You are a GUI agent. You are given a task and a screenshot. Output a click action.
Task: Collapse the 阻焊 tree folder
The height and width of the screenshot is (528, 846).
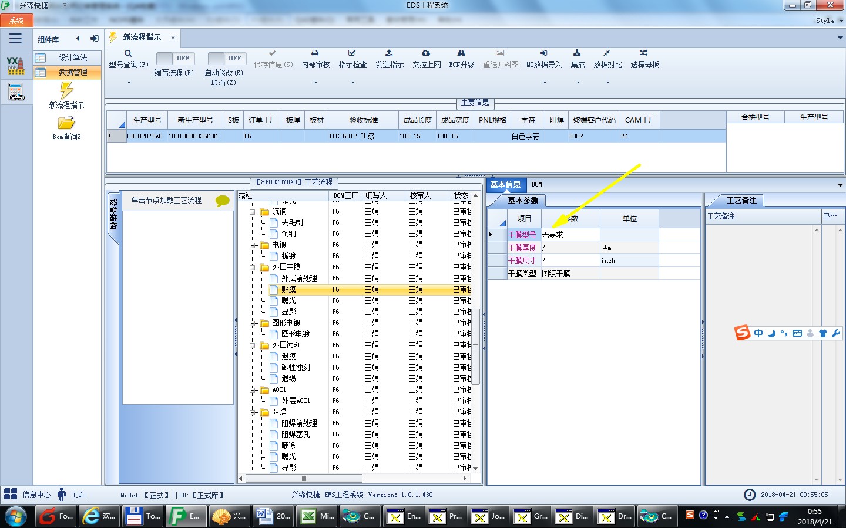pos(252,412)
